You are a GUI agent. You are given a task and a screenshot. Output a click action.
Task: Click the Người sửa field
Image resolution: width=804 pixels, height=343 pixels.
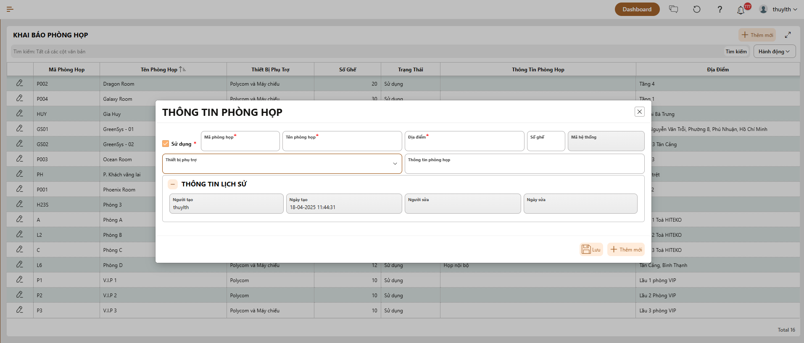click(x=463, y=204)
